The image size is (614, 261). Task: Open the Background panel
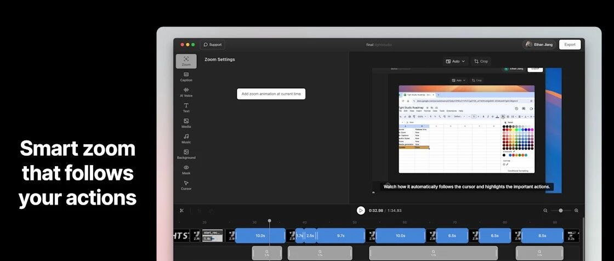186,155
